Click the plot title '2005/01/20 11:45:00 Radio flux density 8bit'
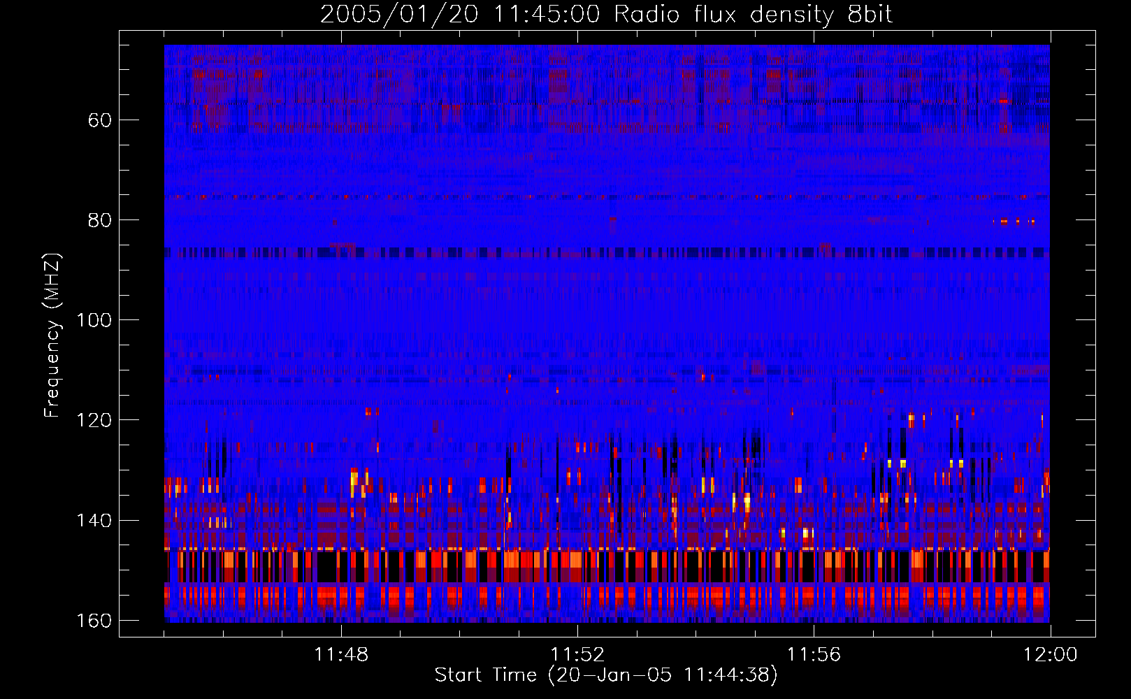The height and width of the screenshot is (699, 1131). (606, 15)
